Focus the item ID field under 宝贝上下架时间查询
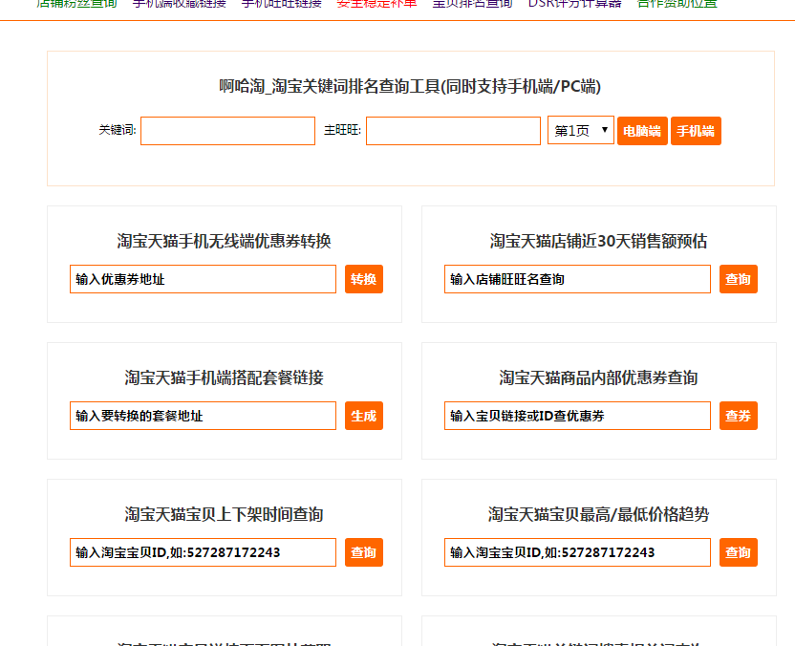Viewport: 795px width, 646px height. pos(203,552)
